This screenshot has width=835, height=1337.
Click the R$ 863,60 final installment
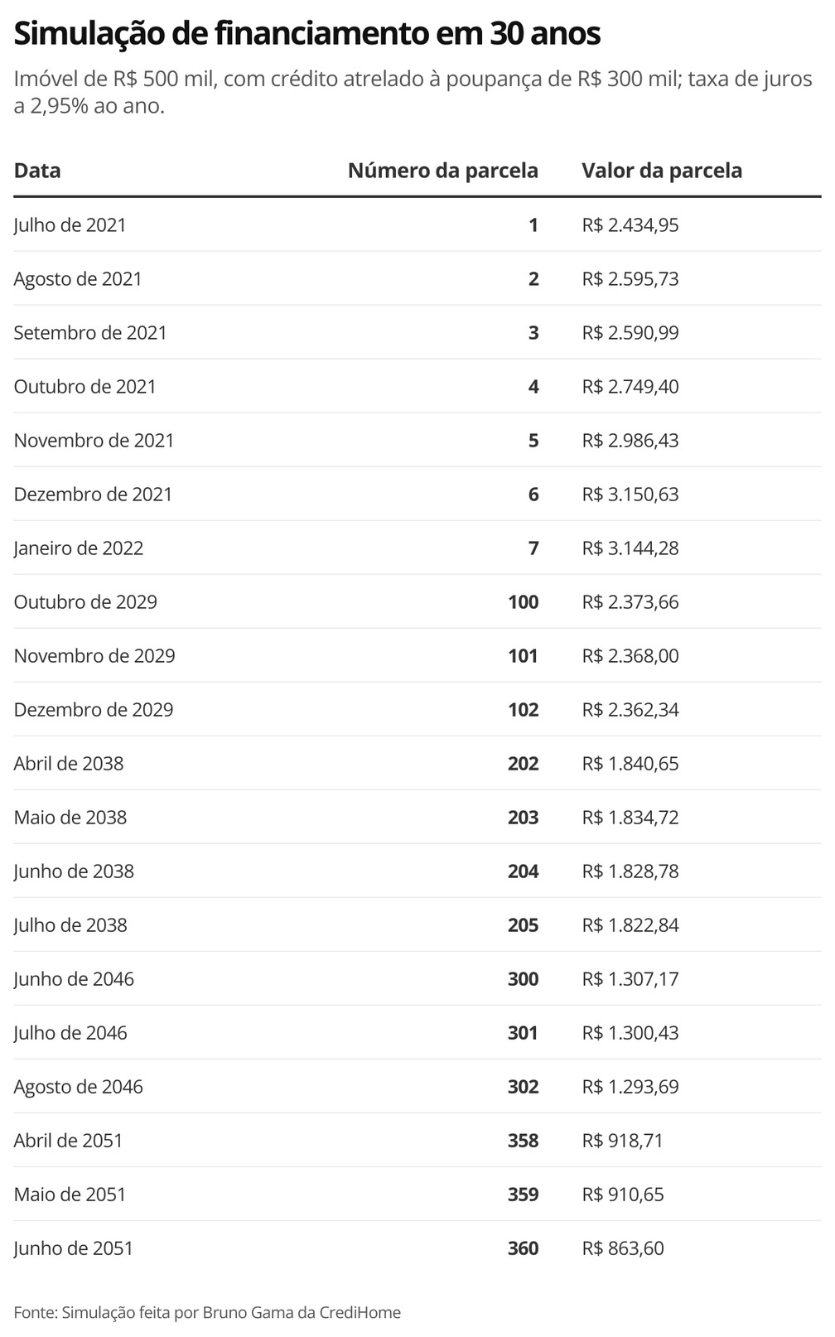(623, 1248)
